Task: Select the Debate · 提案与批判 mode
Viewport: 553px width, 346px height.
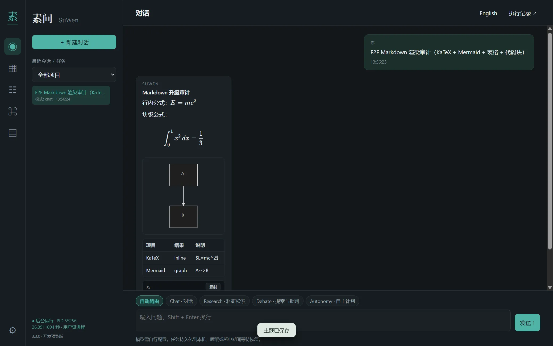Action: [278, 301]
